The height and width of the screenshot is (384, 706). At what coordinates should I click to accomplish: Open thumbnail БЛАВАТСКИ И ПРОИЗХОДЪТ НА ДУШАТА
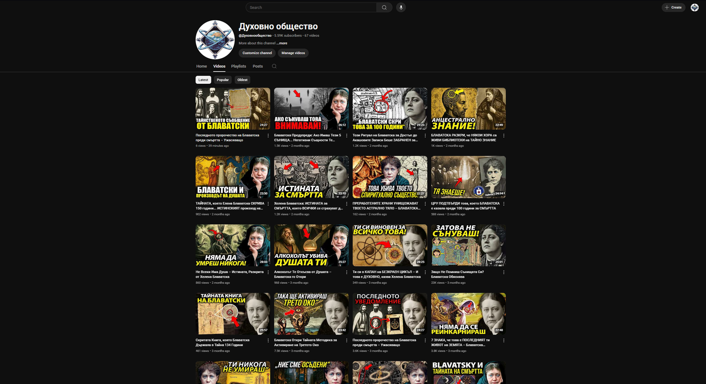(233, 177)
